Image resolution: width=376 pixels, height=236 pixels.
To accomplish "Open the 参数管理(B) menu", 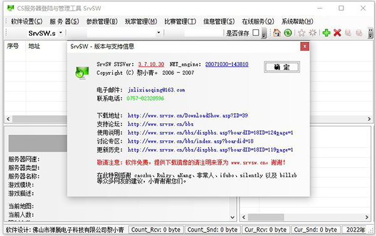I will pyautogui.click(x=102, y=21).
